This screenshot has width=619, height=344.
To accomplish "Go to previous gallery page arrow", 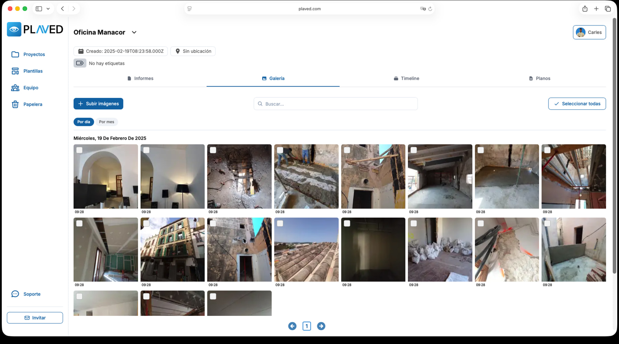I will pyautogui.click(x=292, y=326).
